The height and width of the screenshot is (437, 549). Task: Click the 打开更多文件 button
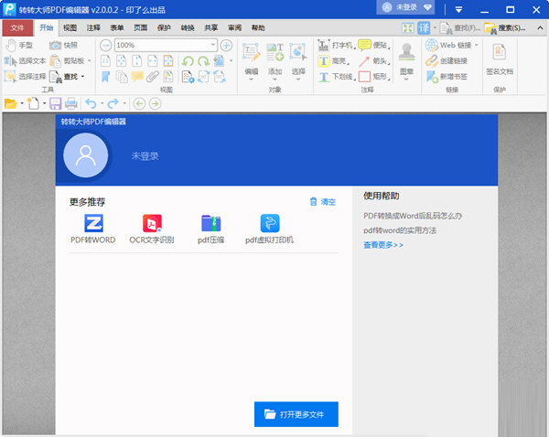(x=296, y=414)
